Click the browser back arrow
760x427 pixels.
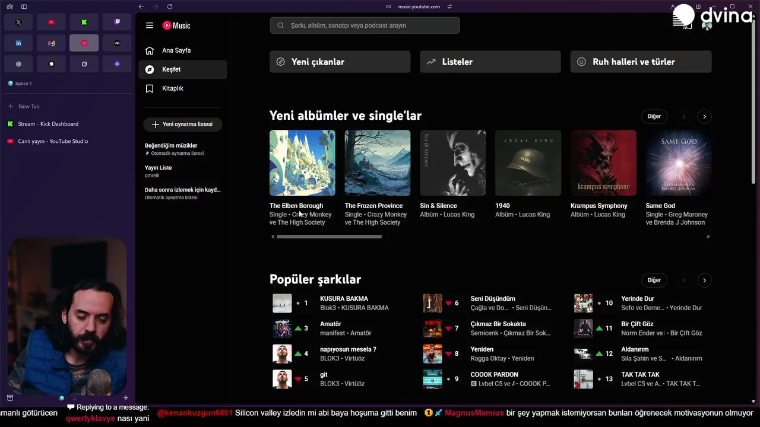tap(141, 7)
